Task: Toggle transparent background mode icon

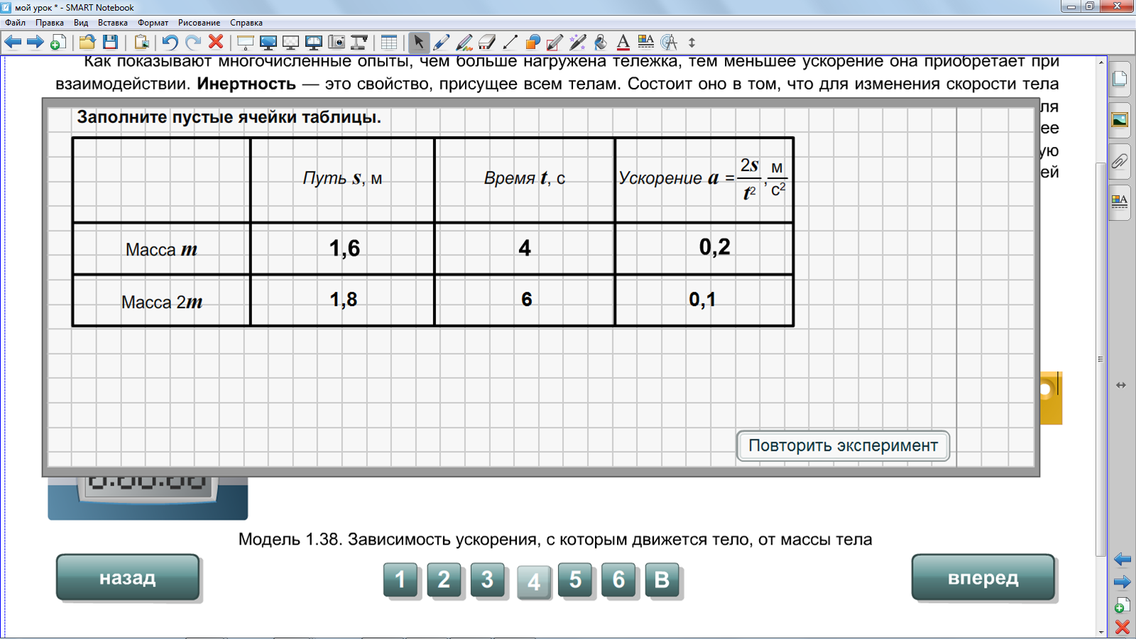Action: pos(290,43)
